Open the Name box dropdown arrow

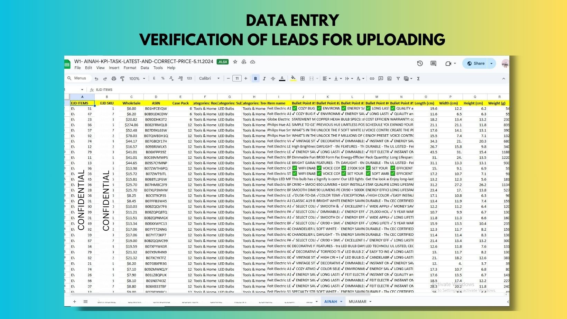click(x=82, y=90)
